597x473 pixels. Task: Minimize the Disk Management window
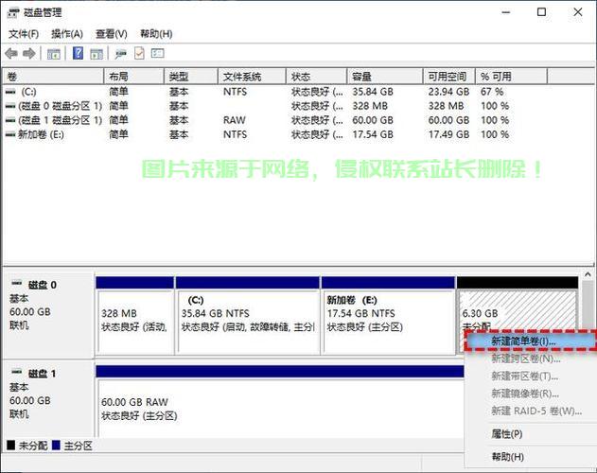[x=506, y=12]
